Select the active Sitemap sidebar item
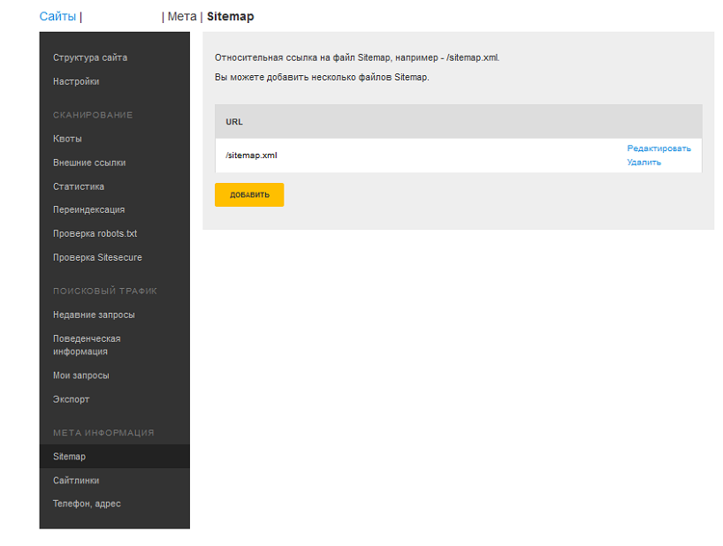The width and height of the screenshot is (723, 546). pyautogui.click(x=114, y=457)
